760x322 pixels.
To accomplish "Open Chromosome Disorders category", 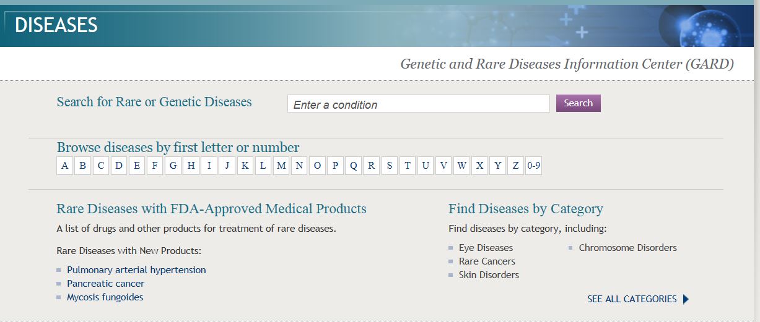I will (627, 248).
